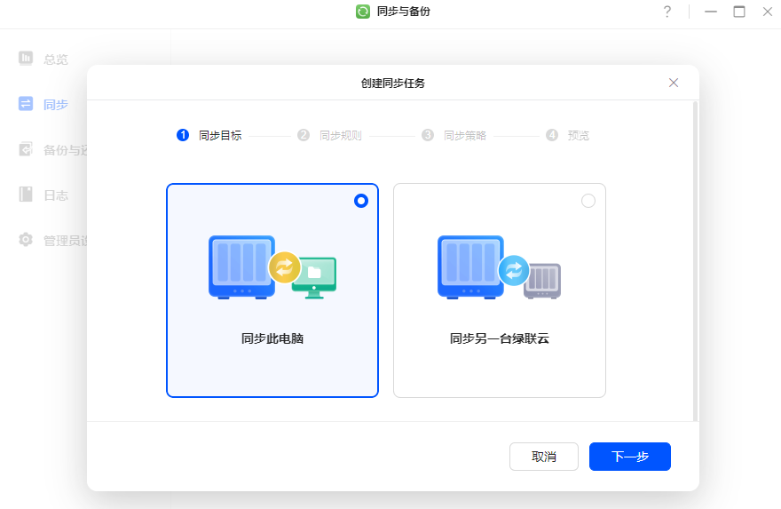
Task: Click the help question mark icon
Action: (667, 12)
